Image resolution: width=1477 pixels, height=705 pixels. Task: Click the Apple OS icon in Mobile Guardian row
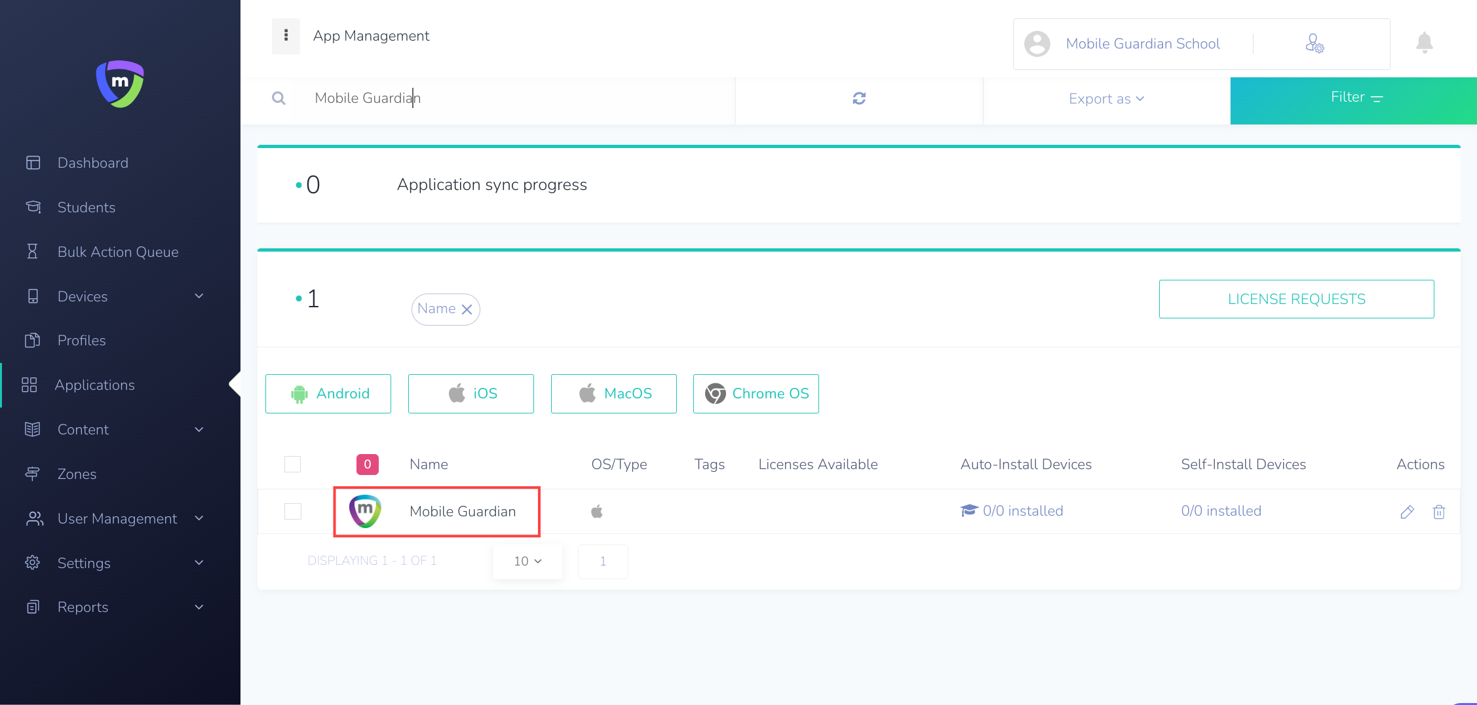coord(596,511)
